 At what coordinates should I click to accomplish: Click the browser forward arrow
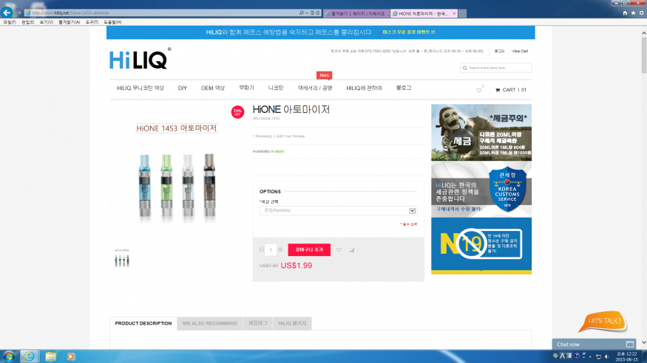pos(18,13)
